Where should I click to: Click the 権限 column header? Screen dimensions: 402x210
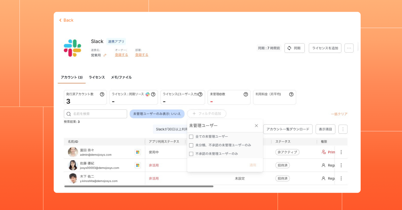(x=324, y=142)
